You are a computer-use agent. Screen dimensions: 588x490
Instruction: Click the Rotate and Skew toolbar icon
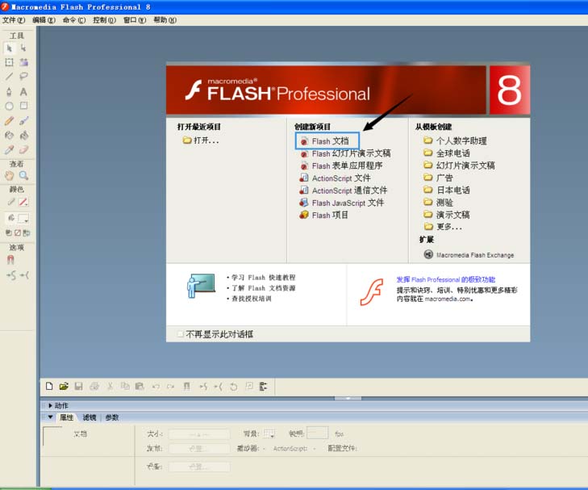(x=234, y=386)
